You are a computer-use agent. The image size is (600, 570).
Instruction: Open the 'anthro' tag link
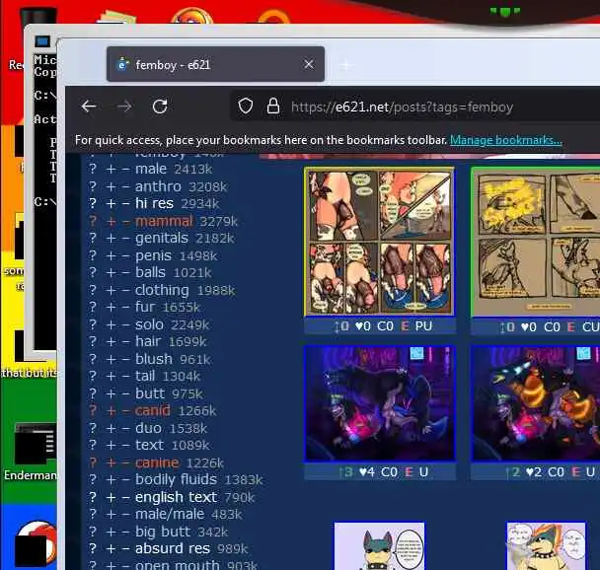(158, 186)
